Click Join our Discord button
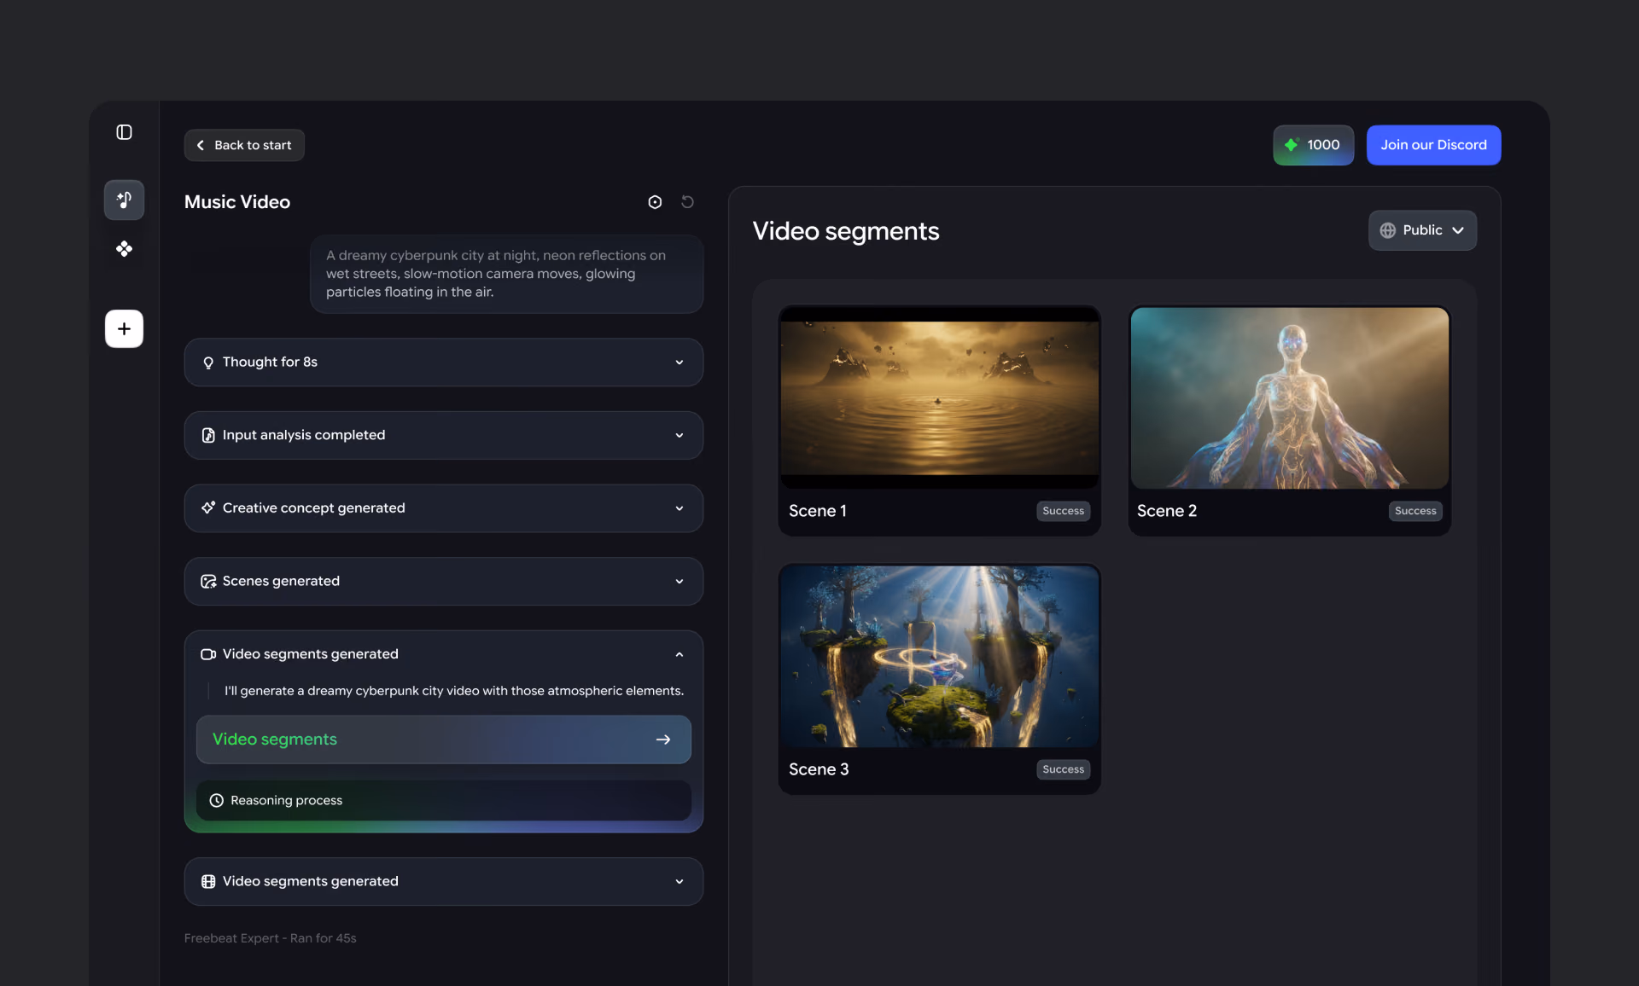This screenshot has height=986, width=1639. 1433,145
